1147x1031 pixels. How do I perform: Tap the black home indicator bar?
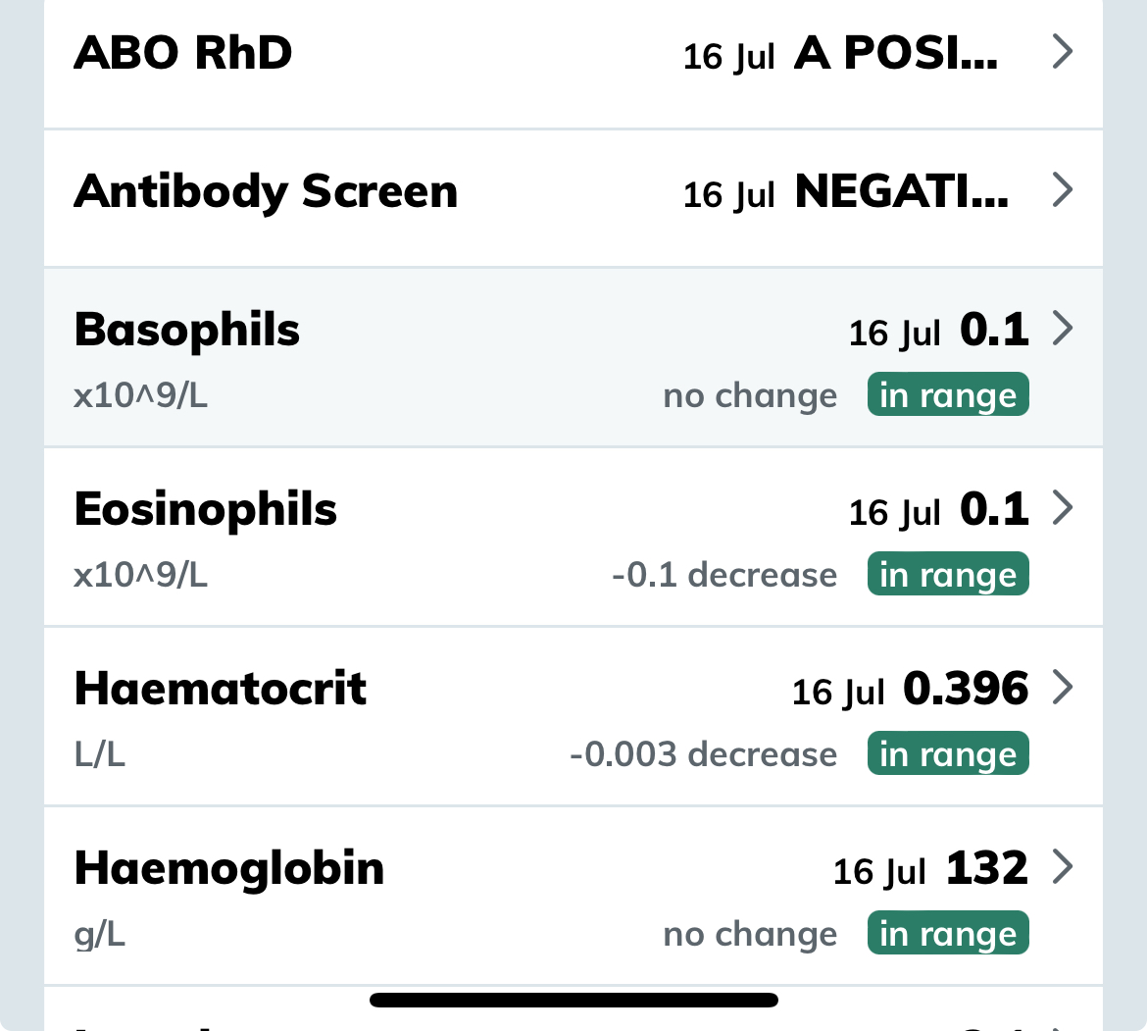[573, 1001]
